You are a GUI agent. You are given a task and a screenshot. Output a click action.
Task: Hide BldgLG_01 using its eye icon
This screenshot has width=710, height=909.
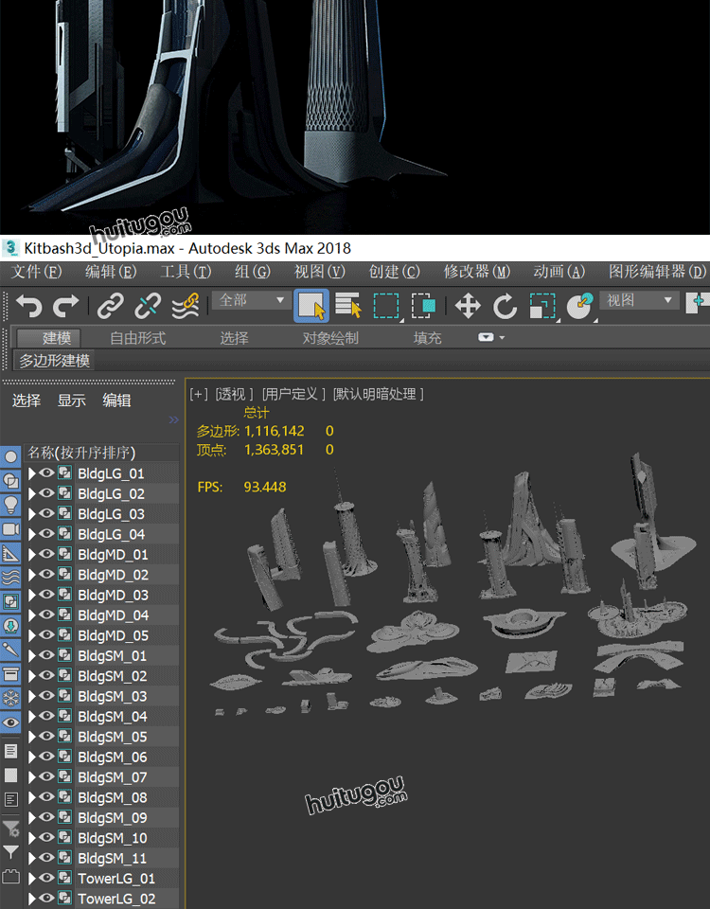(x=46, y=473)
